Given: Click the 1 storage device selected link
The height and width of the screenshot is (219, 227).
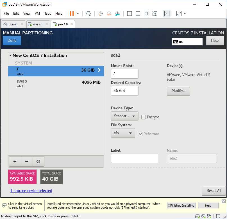Looking at the screenshot, I should tap(31, 191).
